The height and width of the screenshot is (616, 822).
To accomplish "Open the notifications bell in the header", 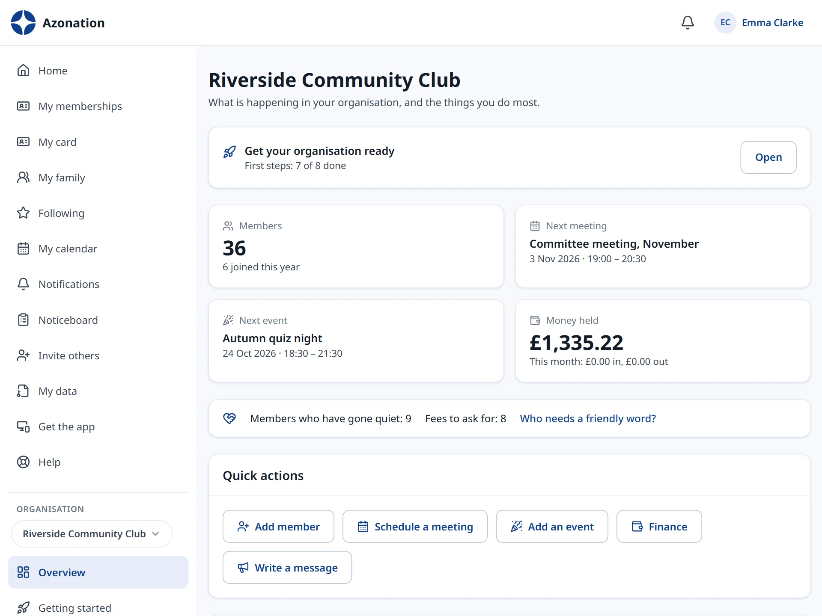I will (688, 23).
